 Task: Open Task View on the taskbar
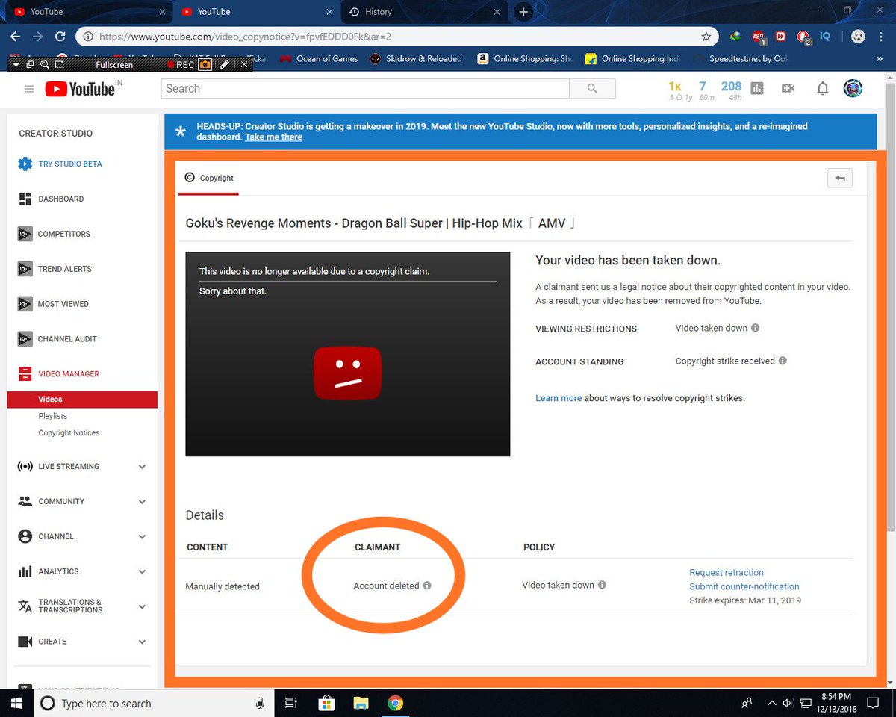[x=291, y=703]
